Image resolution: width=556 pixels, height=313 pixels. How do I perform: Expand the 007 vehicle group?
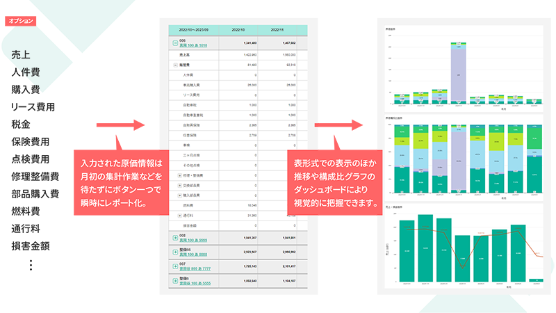point(174,267)
